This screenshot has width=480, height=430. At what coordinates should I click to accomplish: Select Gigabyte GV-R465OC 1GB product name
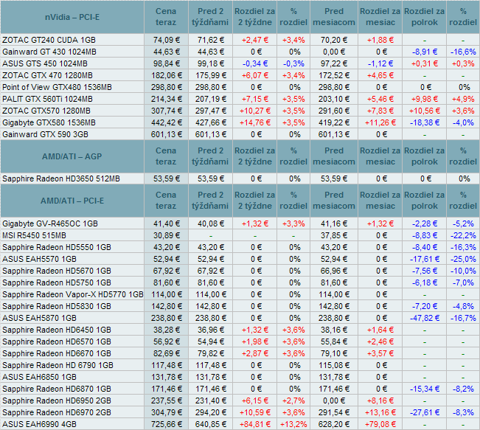pos(50,222)
